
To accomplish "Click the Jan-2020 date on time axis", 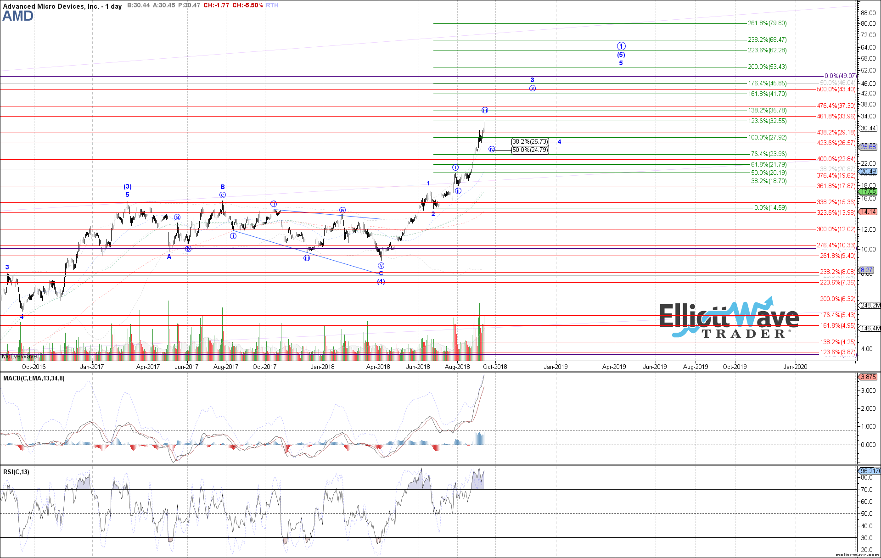I will tap(796, 367).
